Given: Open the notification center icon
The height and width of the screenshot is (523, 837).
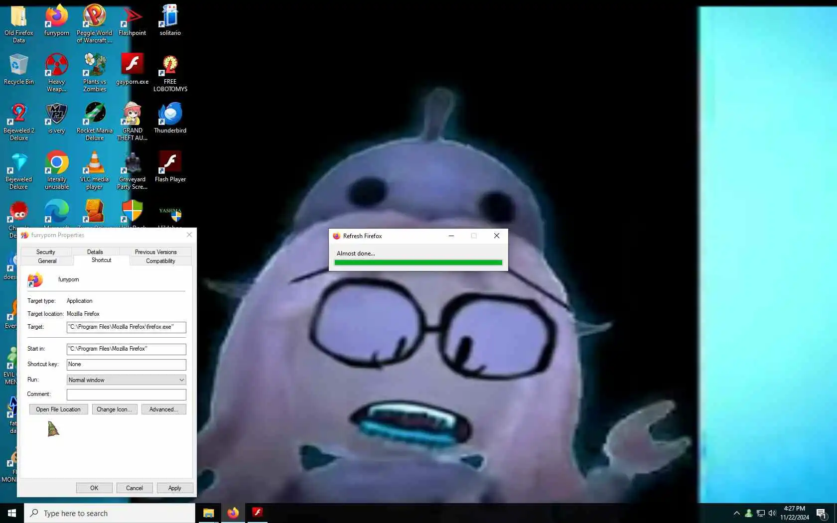Looking at the screenshot, I should pyautogui.click(x=822, y=513).
